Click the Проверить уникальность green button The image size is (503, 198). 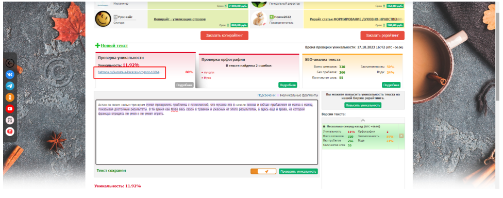[298, 171]
